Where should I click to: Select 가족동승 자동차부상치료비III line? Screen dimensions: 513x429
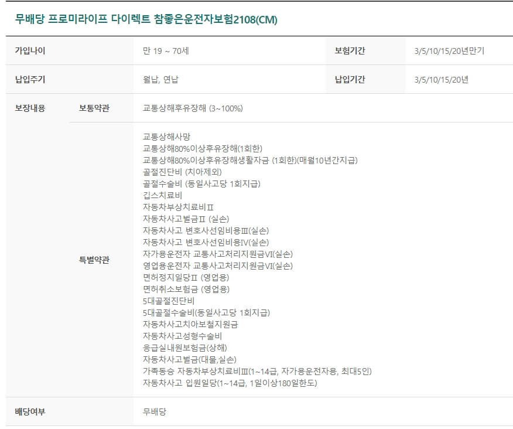coord(257,372)
